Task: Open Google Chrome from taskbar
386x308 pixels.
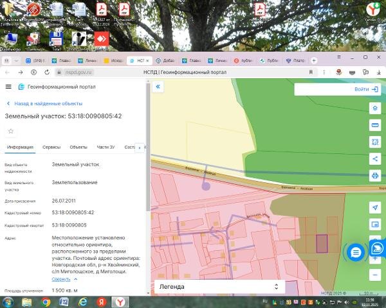Action: pyautogui.click(x=46, y=302)
